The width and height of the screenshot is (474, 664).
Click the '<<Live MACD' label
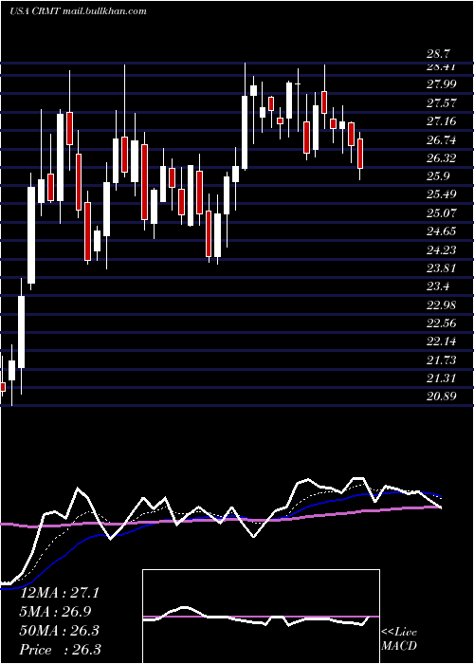click(399, 639)
